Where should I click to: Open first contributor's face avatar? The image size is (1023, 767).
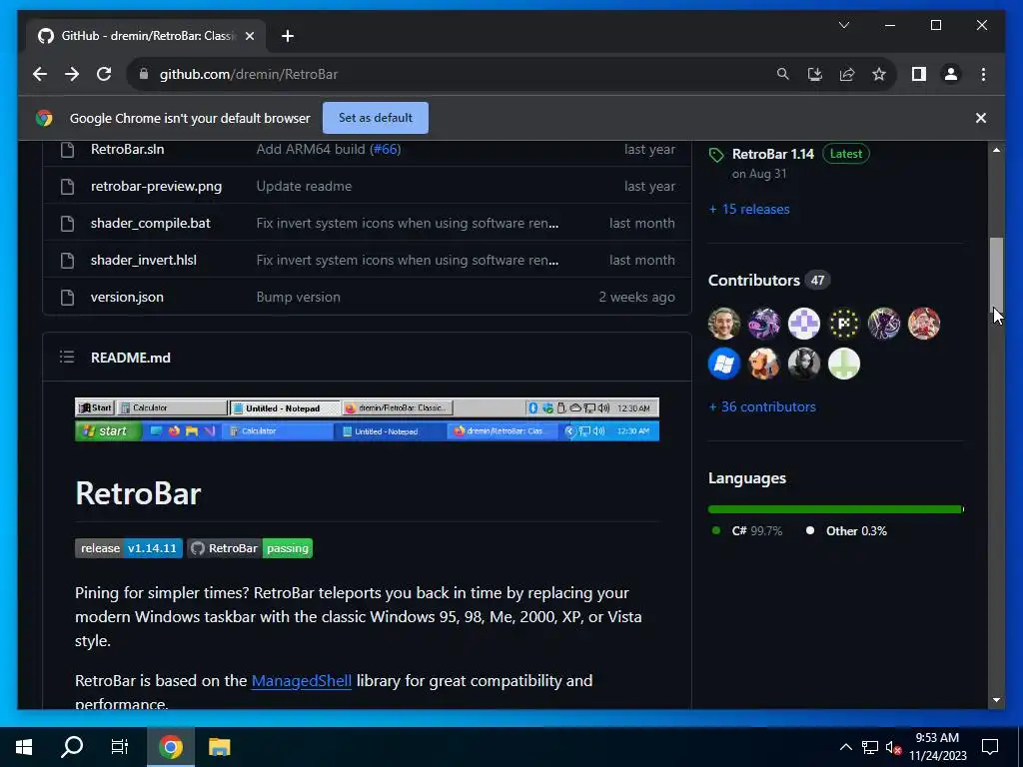coord(724,324)
